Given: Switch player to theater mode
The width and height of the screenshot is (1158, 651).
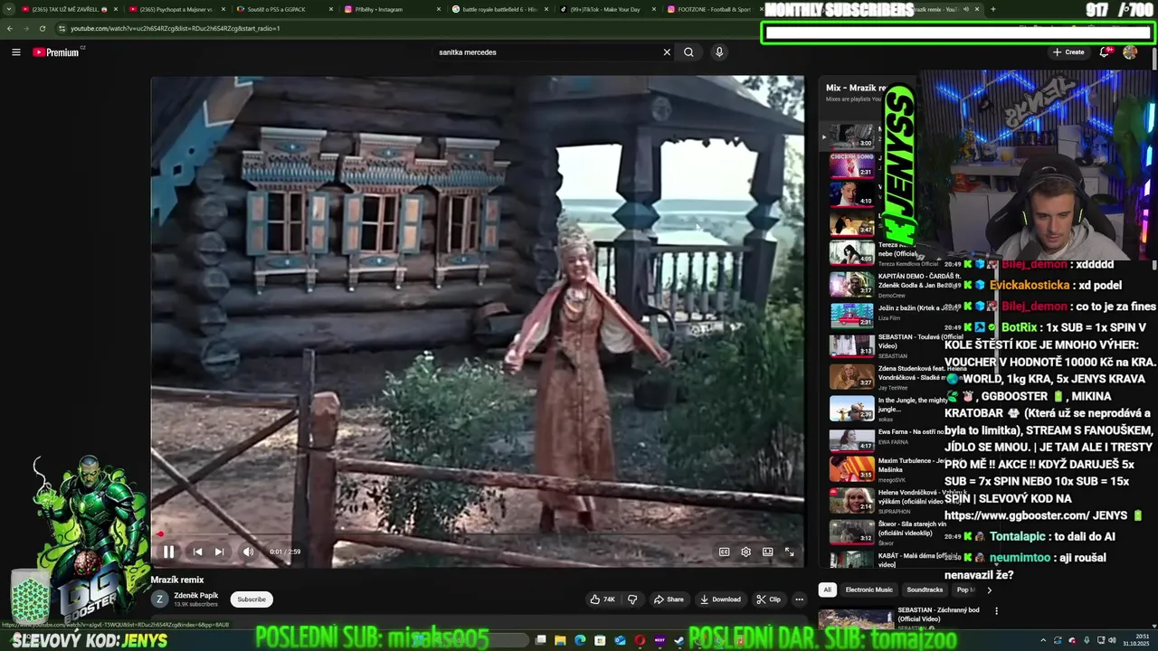Looking at the screenshot, I should [x=767, y=552].
